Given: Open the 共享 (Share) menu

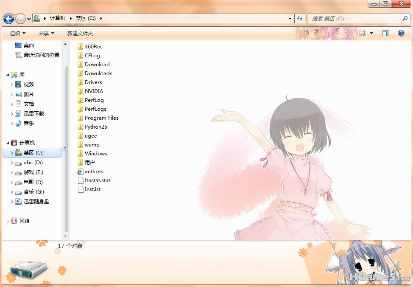Looking at the screenshot, I should tap(46, 33).
